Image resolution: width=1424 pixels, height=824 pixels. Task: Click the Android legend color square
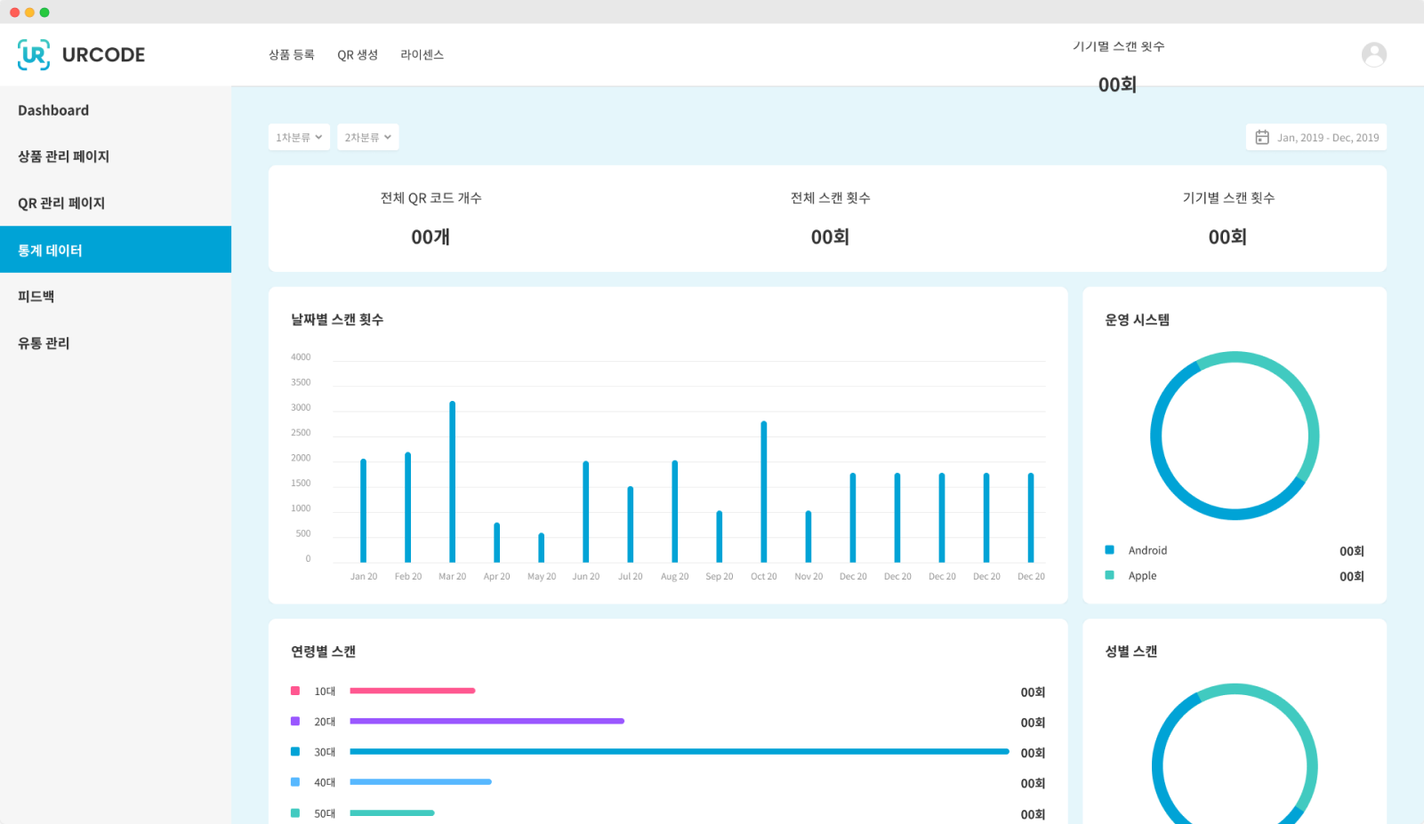point(1109,550)
